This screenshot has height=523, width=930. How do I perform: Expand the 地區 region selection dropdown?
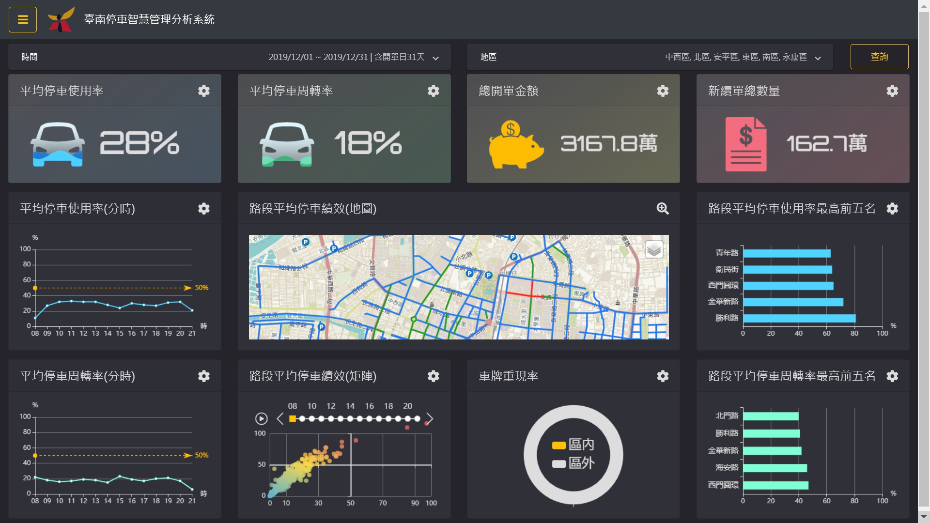click(818, 58)
